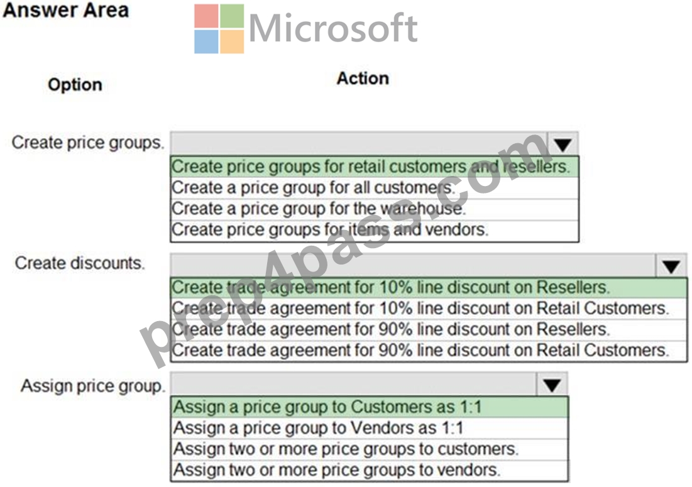
Task: Select 10% line discount on Retail Customers
Action: [429, 309]
